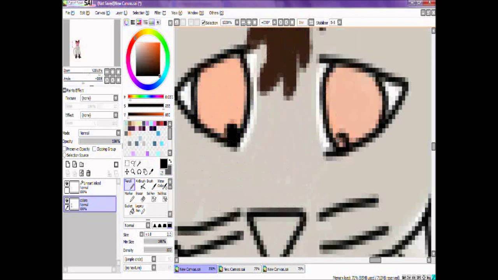Click the black foreground color swatch

point(163,164)
